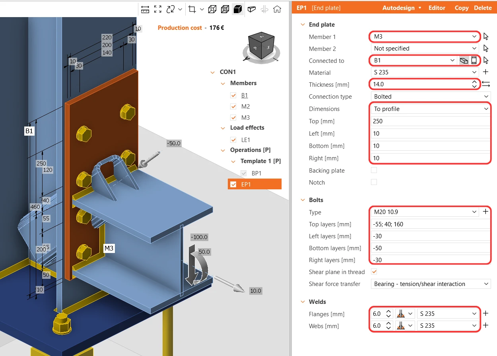Collapse the End plate section
The image size is (497, 356).
pyautogui.click(x=303, y=25)
